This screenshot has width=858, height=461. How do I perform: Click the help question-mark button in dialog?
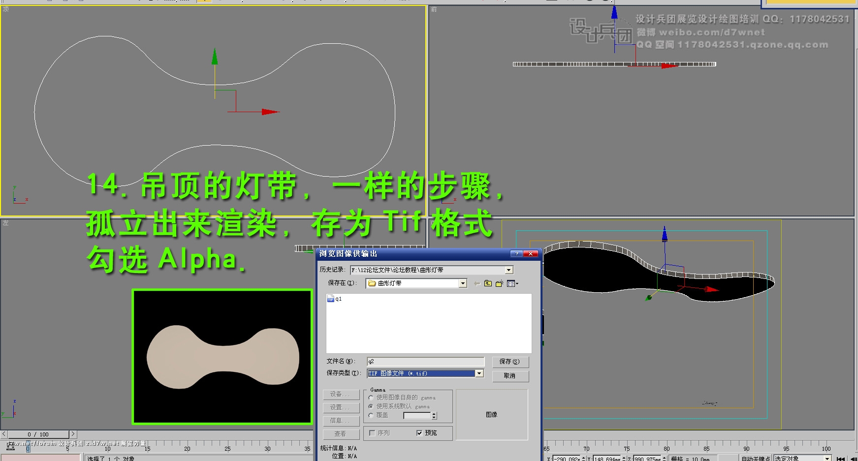pos(516,253)
